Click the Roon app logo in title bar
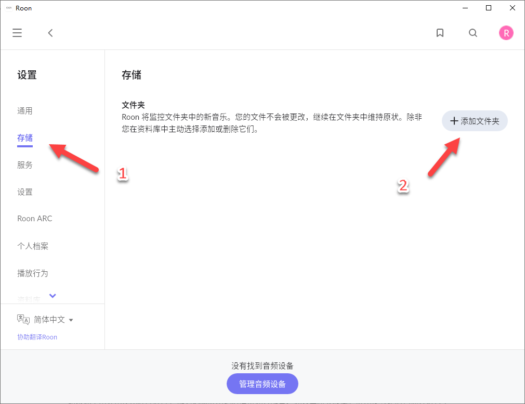Screen dimensions: 525x404 9,8
